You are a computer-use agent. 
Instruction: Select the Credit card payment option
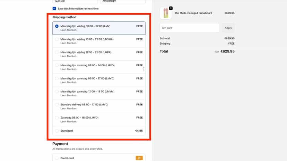click(x=99, y=158)
